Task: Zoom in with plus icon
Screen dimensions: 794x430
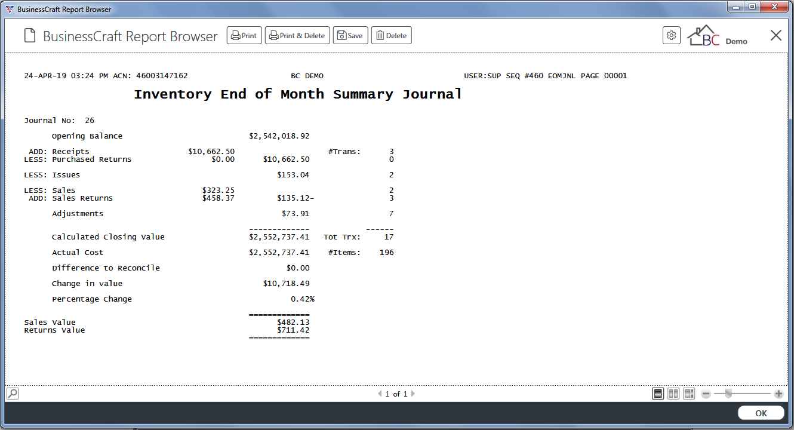Action: pos(778,394)
